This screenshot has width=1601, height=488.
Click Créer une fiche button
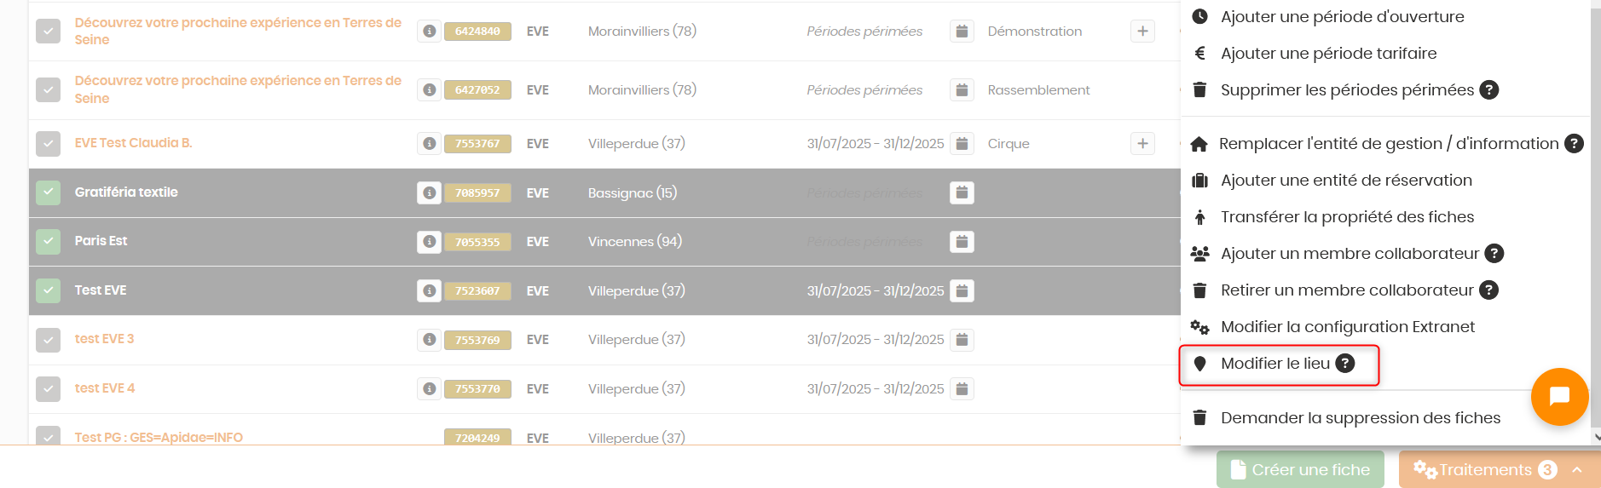[x=1300, y=469]
